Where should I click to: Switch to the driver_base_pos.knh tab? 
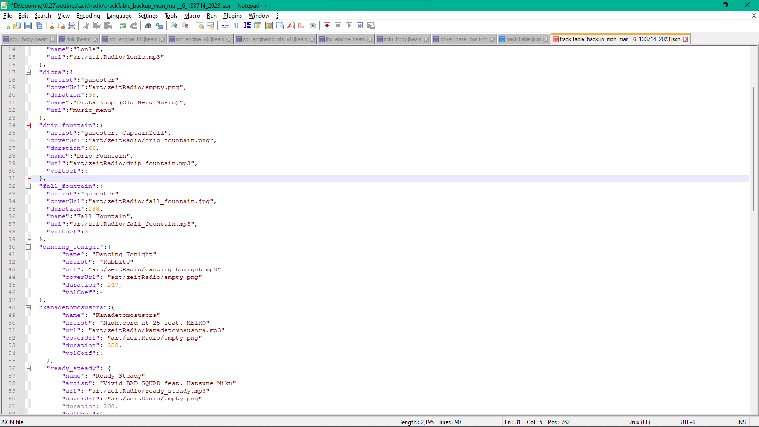(x=463, y=39)
